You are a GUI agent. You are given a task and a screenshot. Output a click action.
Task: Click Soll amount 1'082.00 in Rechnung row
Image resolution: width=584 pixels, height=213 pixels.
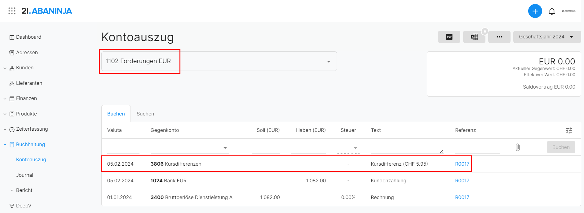[x=270, y=197]
